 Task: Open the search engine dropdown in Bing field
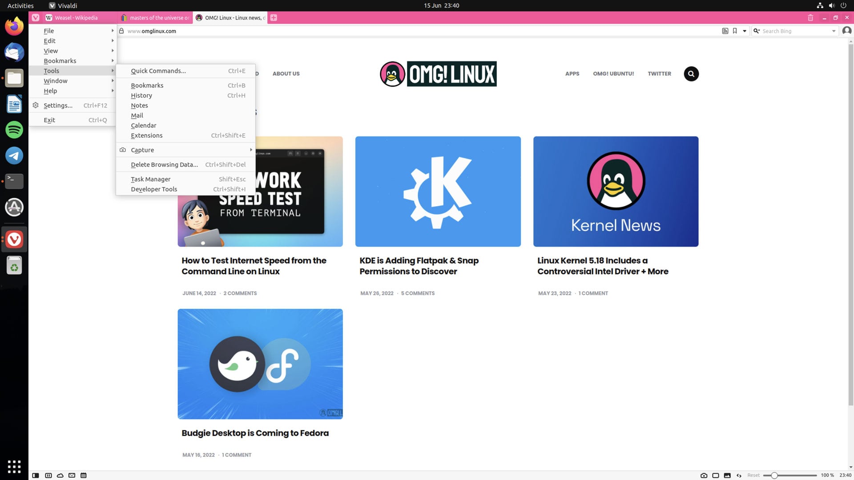coord(757,31)
